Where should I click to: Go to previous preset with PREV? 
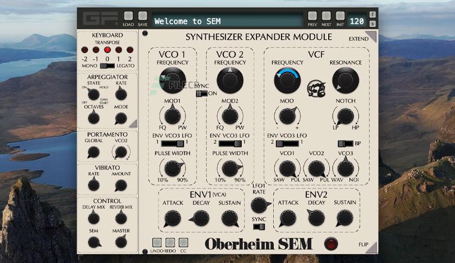(x=312, y=16)
